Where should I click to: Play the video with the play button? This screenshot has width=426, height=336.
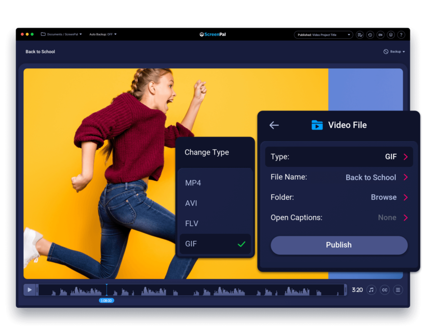click(29, 290)
